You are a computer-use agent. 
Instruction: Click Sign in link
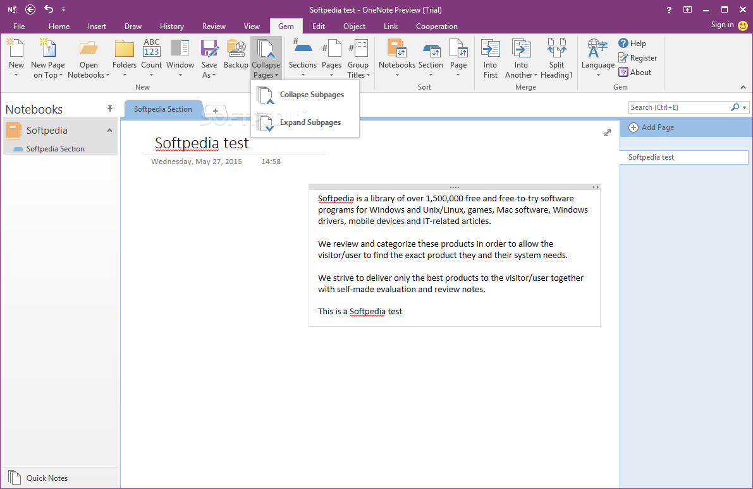(722, 25)
